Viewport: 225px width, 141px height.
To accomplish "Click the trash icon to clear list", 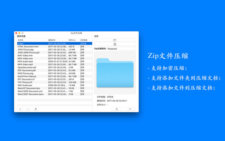I will click(36, 109).
